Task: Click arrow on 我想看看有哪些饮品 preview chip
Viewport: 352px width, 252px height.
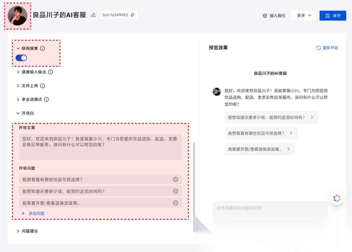Action: [x=291, y=133]
